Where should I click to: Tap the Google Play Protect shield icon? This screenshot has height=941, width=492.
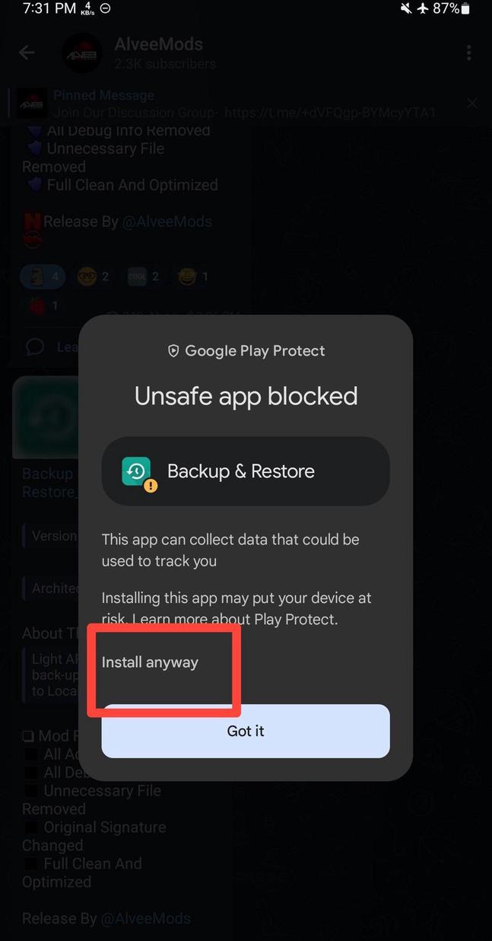173,351
